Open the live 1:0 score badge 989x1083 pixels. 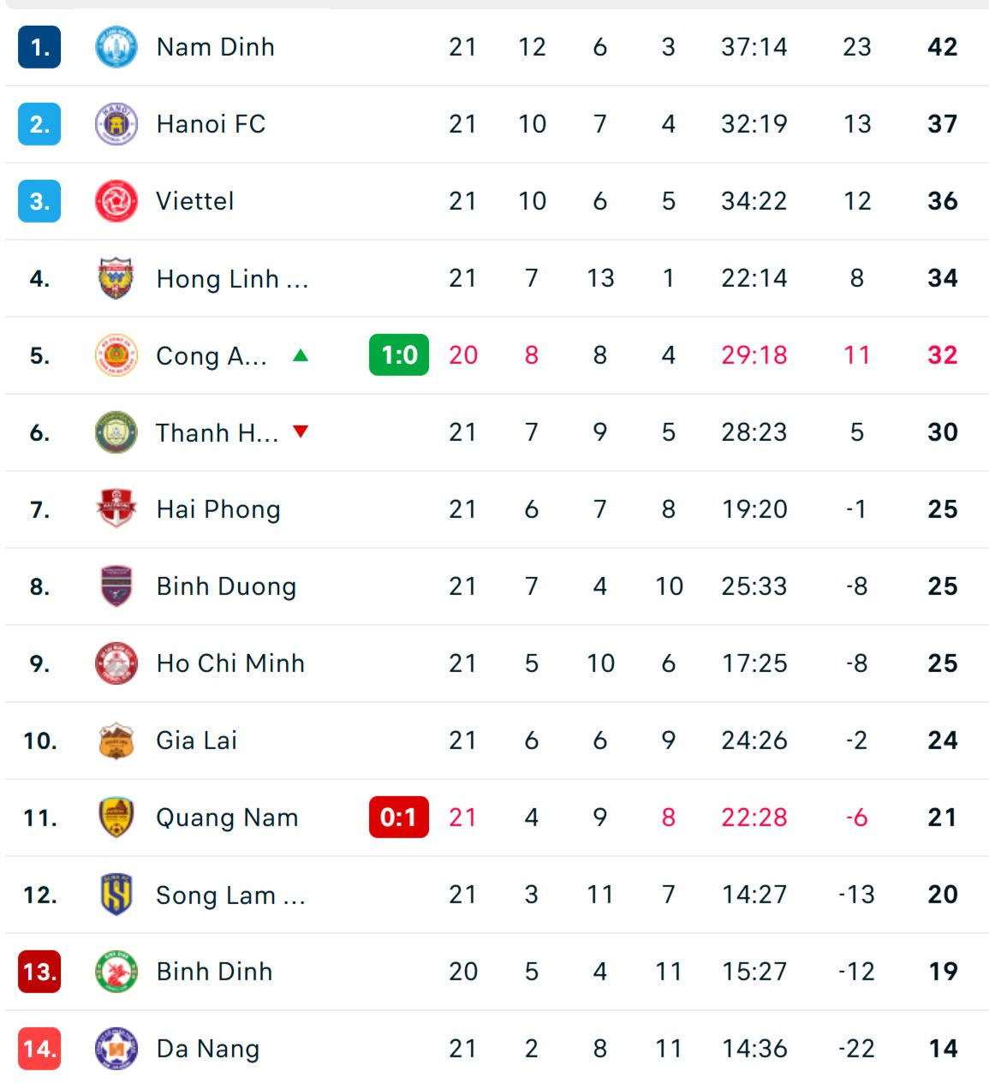398,355
